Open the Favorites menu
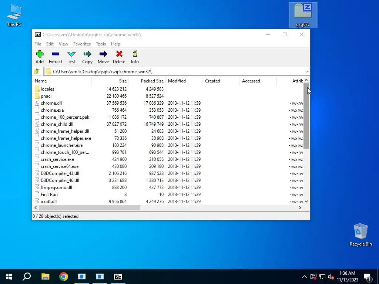This screenshot has height=284, width=379. coord(82,44)
